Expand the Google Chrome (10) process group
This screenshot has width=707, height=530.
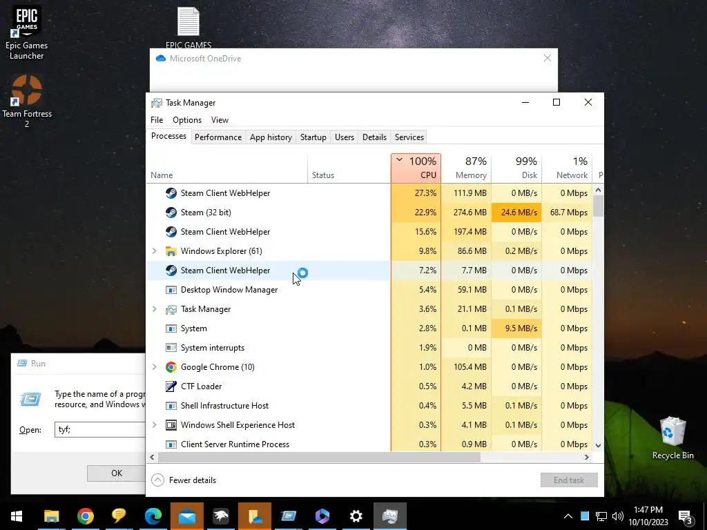[155, 367]
